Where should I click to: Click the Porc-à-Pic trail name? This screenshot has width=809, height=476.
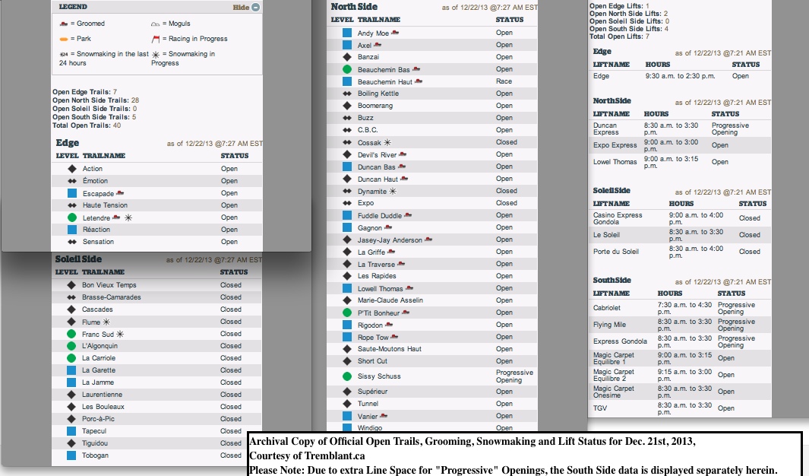point(98,419)
